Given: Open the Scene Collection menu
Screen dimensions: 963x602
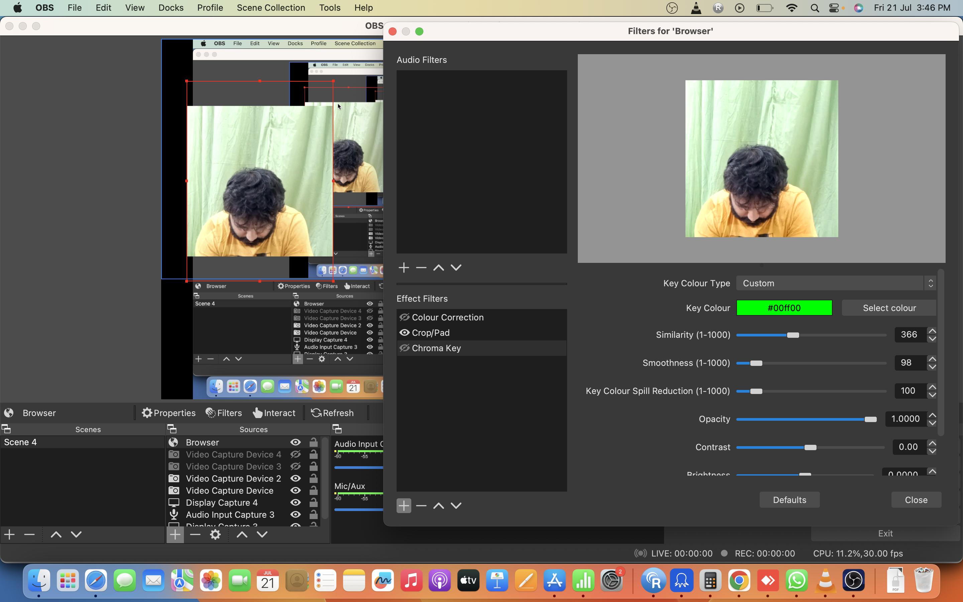Looking at the screenshot, I should (271, 8).
